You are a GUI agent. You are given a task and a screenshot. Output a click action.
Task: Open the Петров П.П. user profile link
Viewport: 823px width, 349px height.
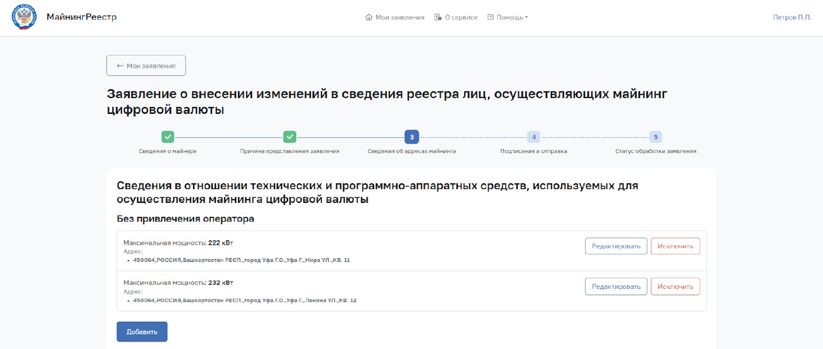tap(792, 17)
